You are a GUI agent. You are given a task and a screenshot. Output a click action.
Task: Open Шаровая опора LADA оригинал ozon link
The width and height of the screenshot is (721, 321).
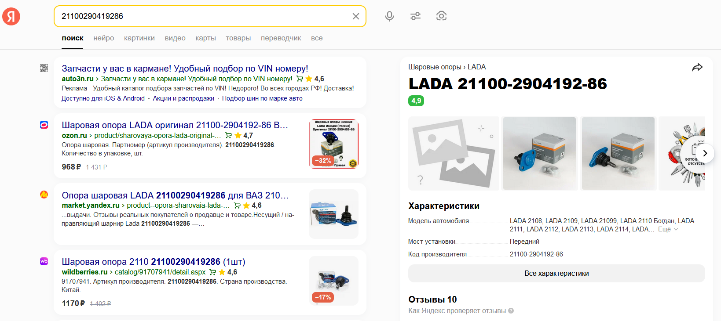[x=175, y=125]
